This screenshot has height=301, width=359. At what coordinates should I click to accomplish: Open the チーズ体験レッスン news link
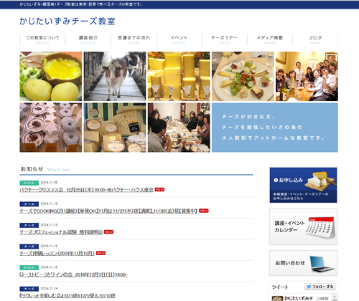tap(57, 253)
